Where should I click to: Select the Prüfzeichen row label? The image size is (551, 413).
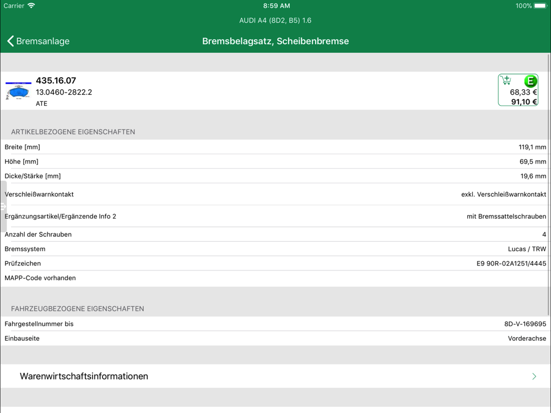23,263
